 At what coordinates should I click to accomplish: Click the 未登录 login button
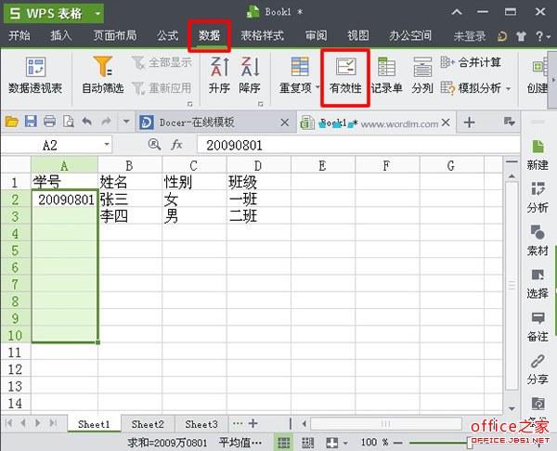[469, 36]
